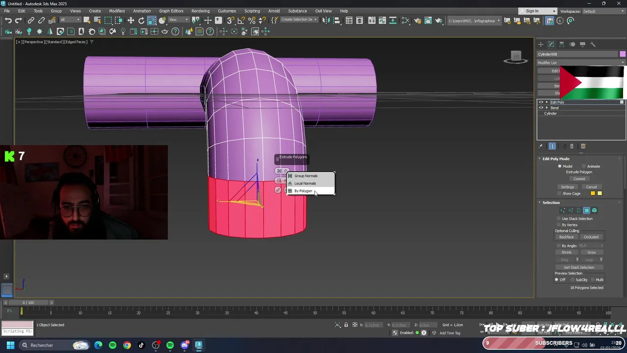Select Element sub-object level icon
The height and width of the screenshot is (353, 627).
pyautogui.click(x=594, y=210)
